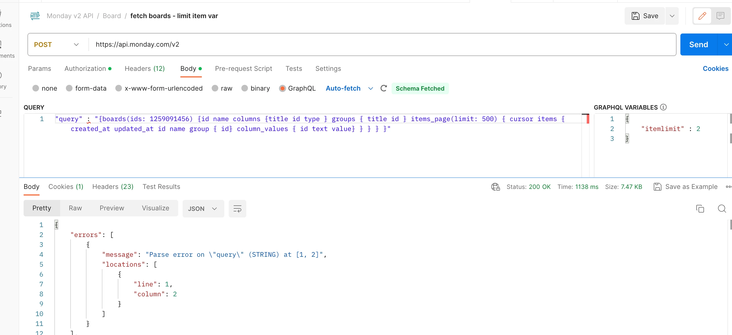Open the Headers (12) request tab
Viewport: 732px width, 335px height.
[145, 68]
